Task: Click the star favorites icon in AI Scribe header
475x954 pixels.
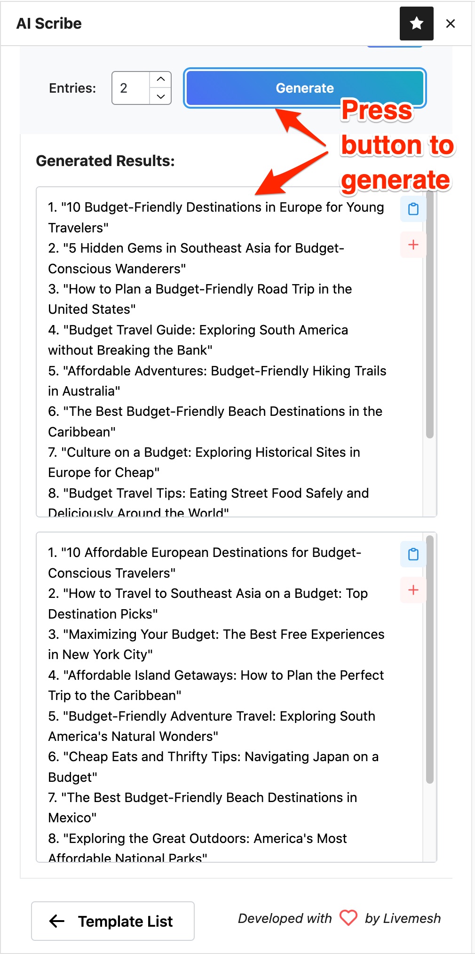Action: 416,24
